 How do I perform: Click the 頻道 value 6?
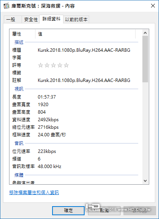(x=39, y=159)
